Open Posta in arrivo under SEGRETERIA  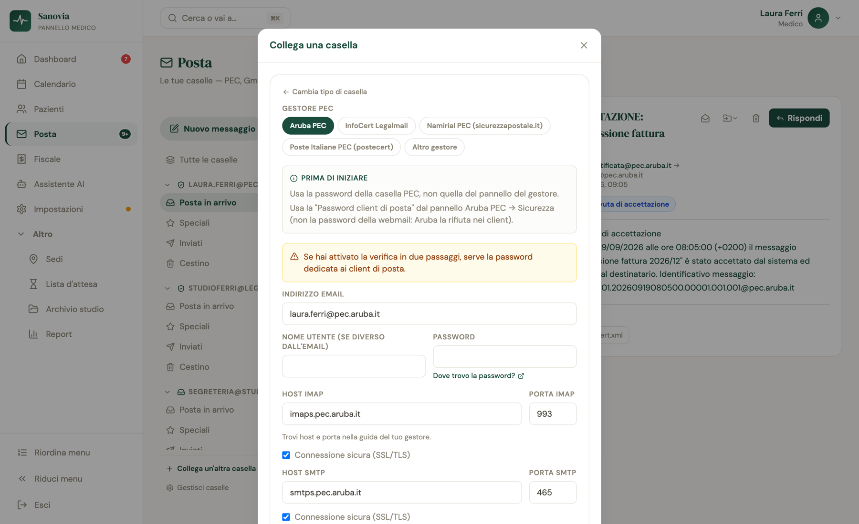(x=209, y=410)
